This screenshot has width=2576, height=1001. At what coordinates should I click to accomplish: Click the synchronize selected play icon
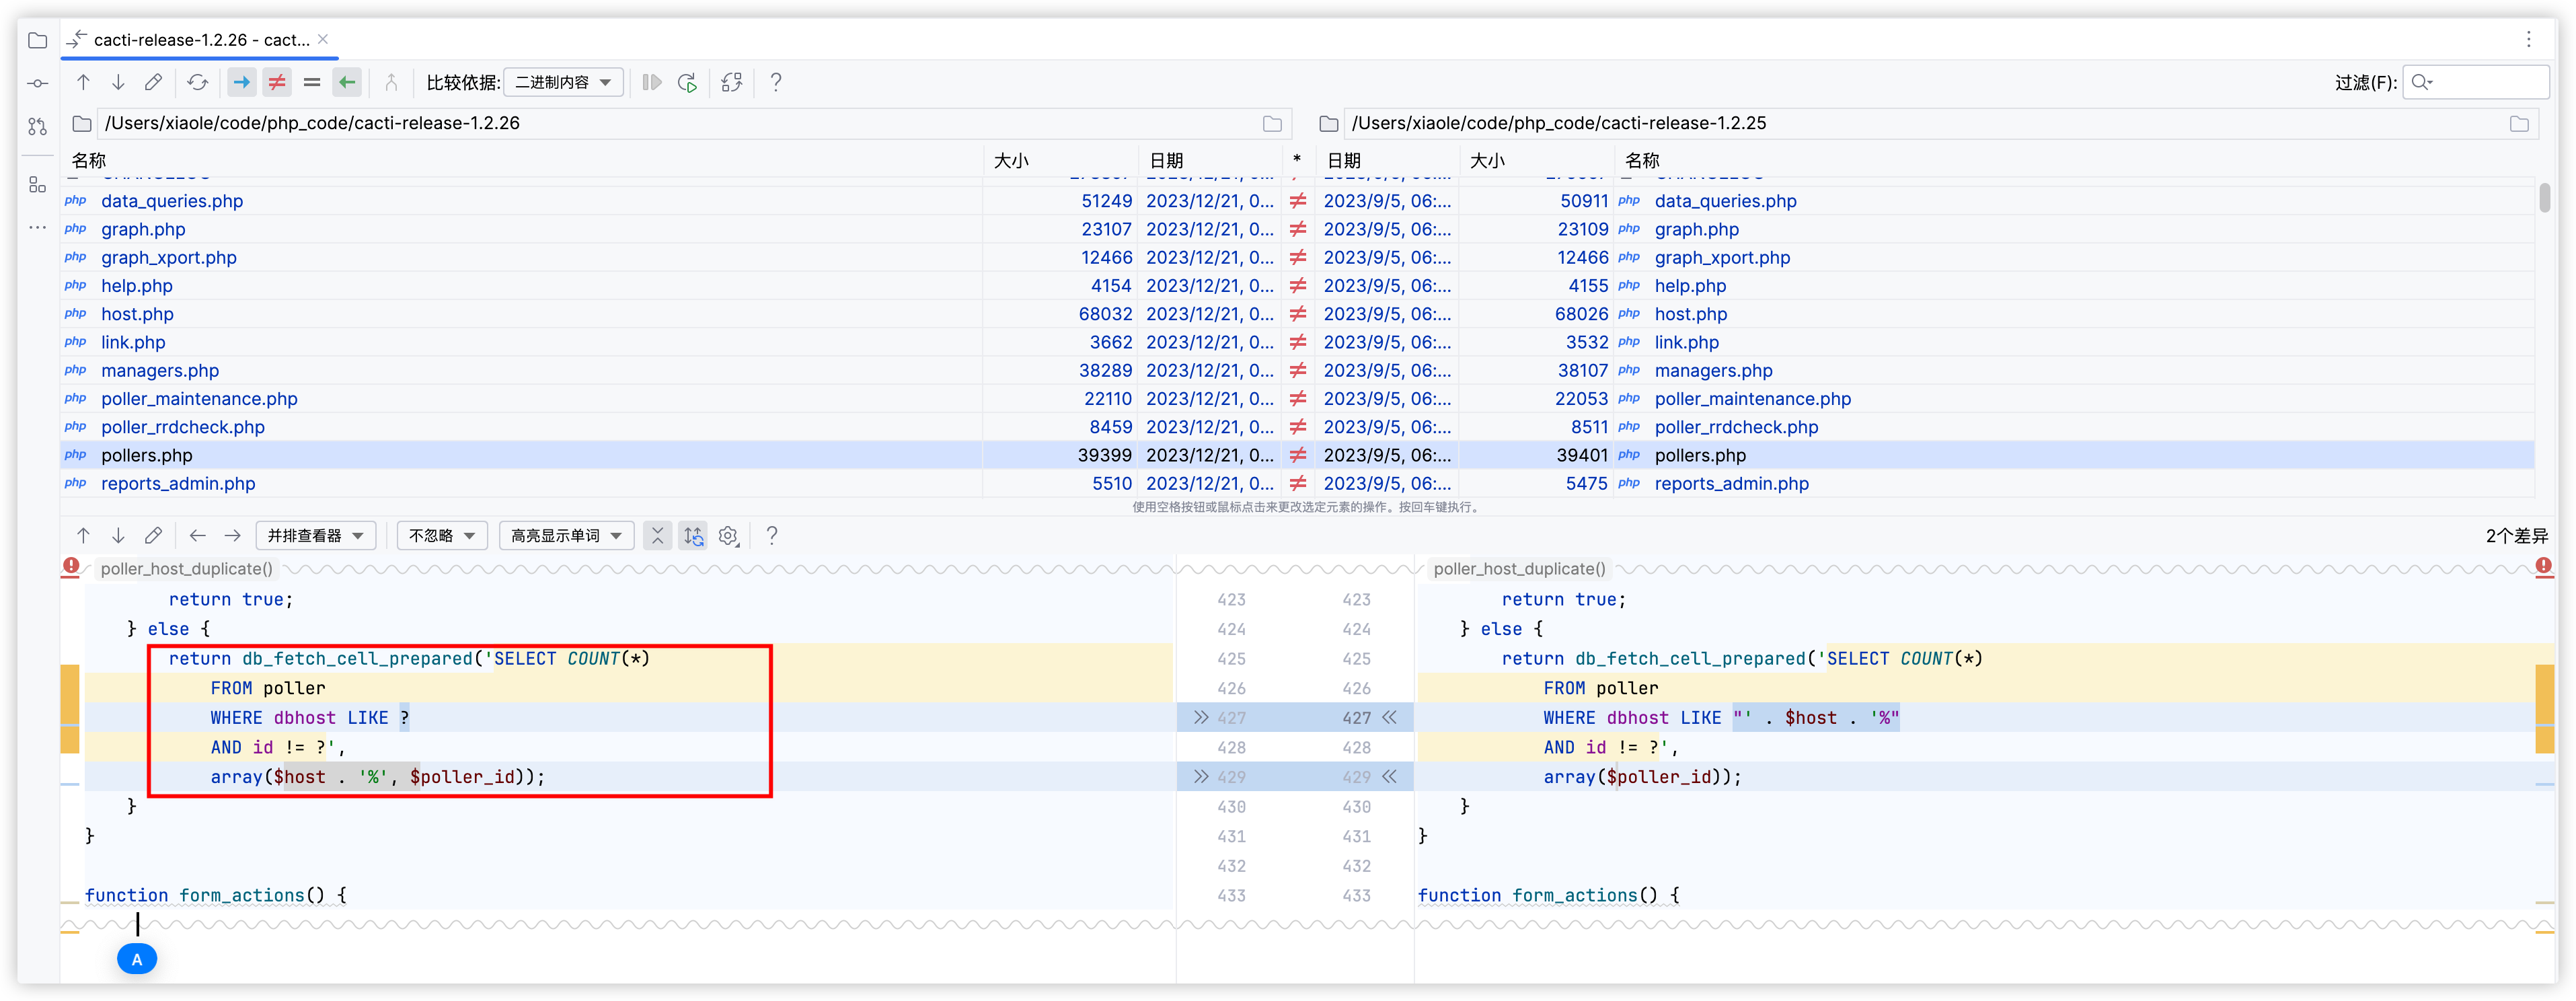coord(652,82)
